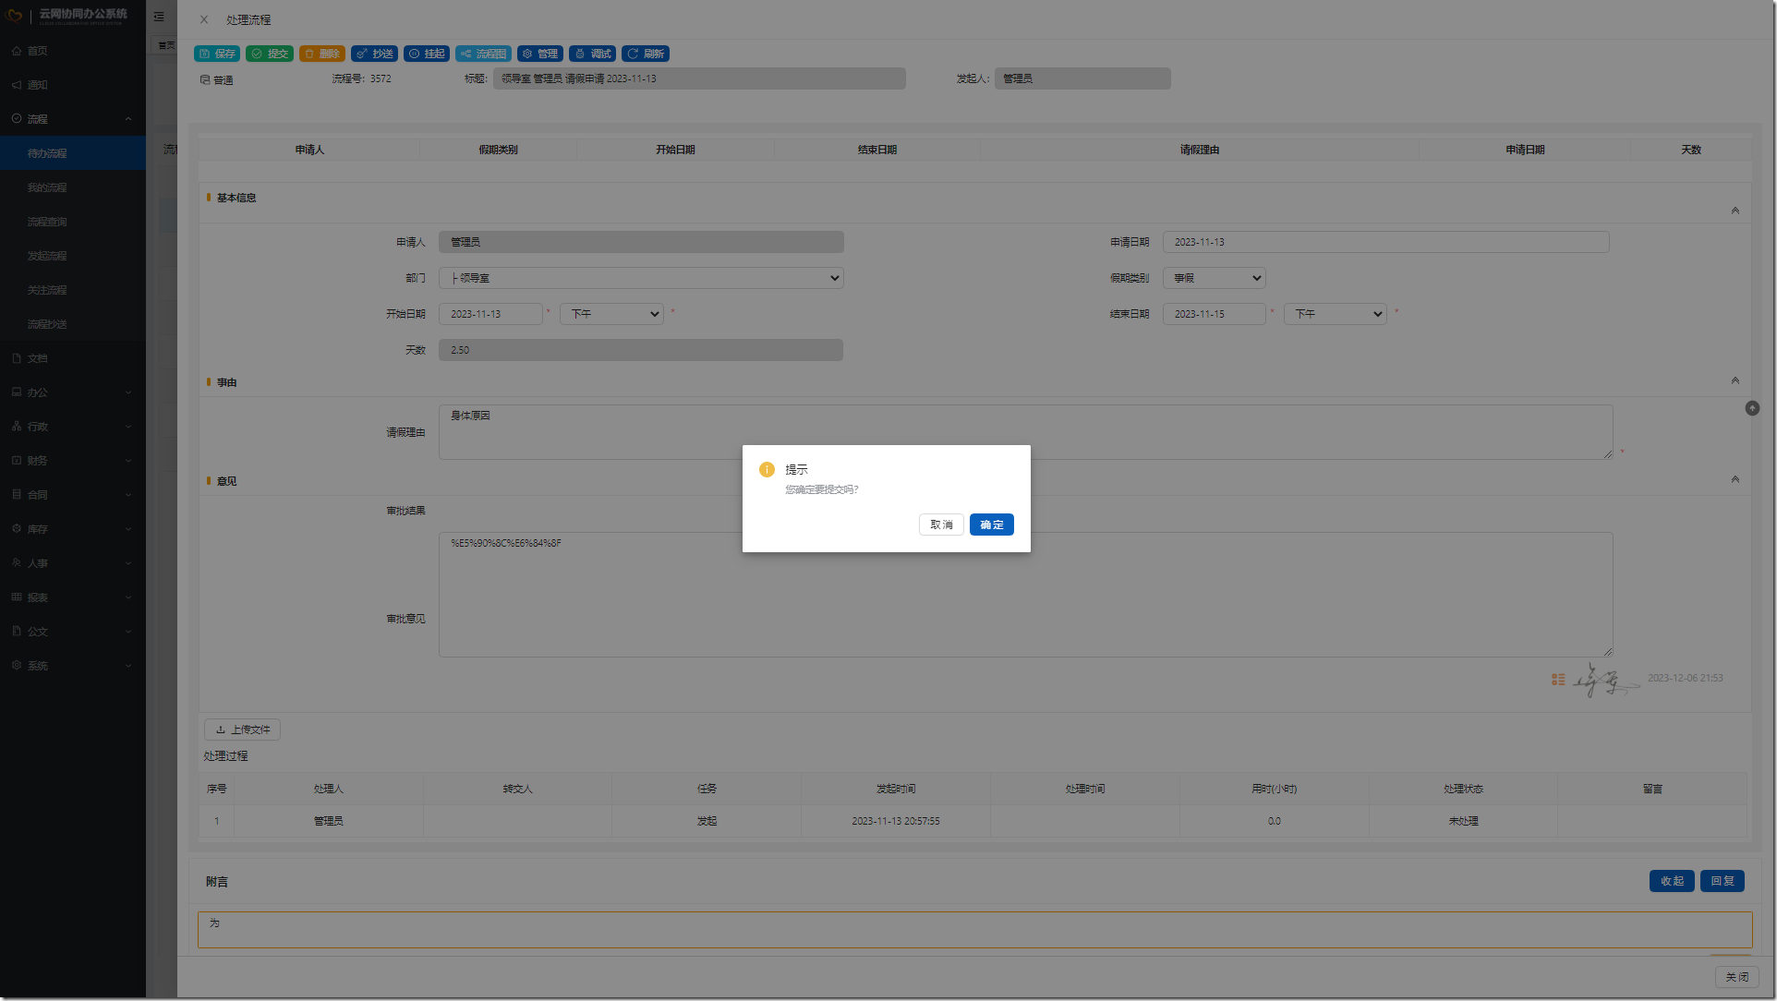Cancel the prompt with 取消
1777x1001 pixels.
(x=941, y=525)
